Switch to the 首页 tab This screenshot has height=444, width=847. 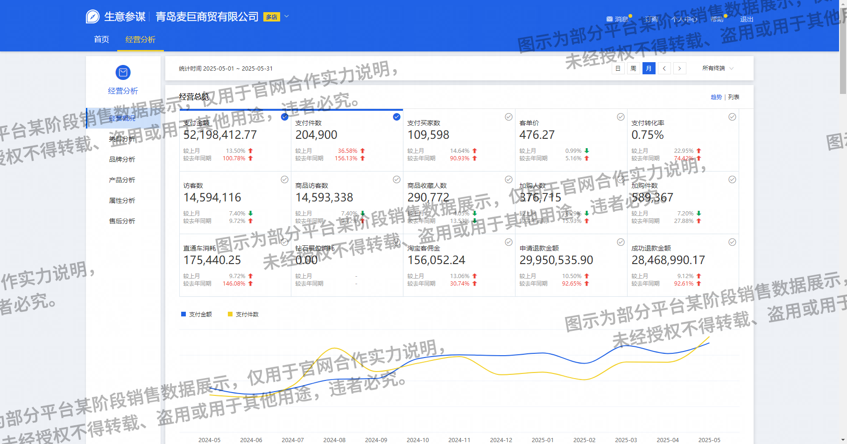101,40
